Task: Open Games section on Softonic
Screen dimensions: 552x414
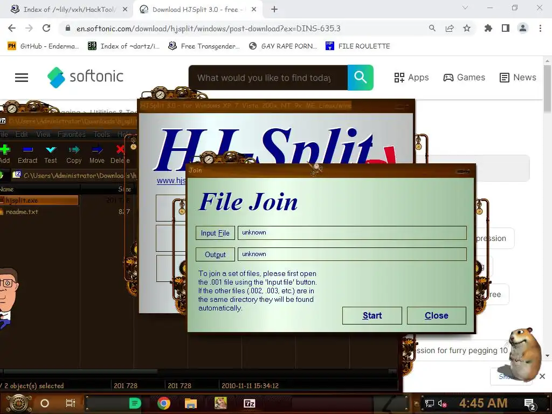Action: click(464, 78)
